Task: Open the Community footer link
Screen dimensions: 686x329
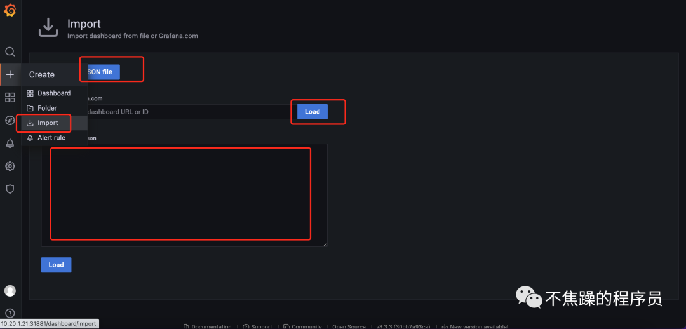Action: pyautogui.click(x=302, y=327)
